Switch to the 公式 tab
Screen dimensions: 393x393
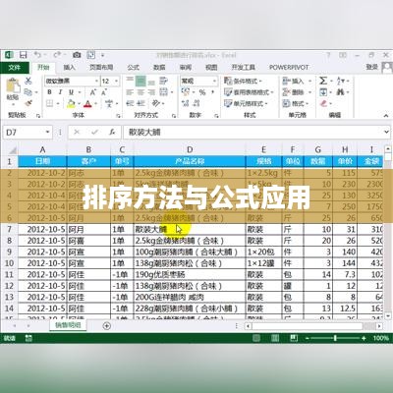(133, 68)
